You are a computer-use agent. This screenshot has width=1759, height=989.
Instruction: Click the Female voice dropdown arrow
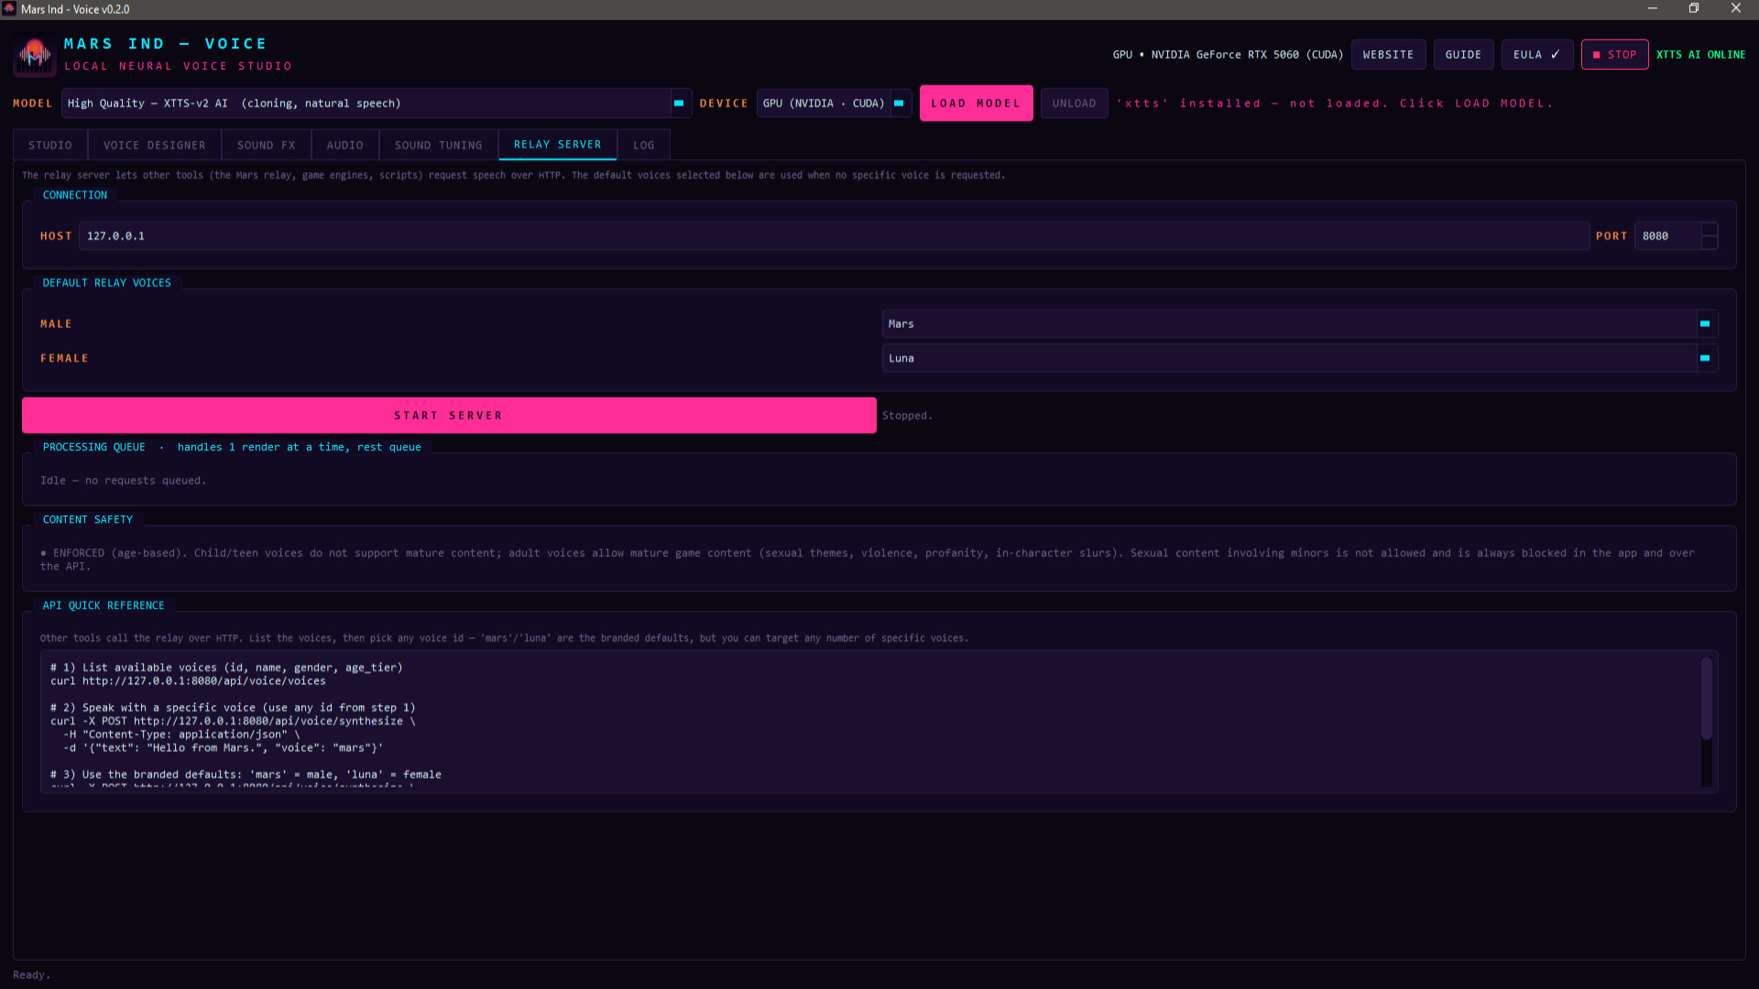[1705, 358]
